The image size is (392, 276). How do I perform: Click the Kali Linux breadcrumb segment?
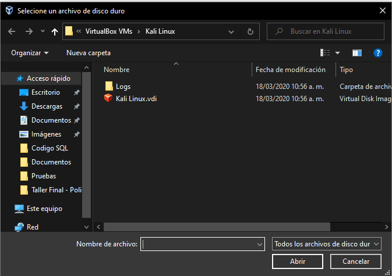click(160, 31)
